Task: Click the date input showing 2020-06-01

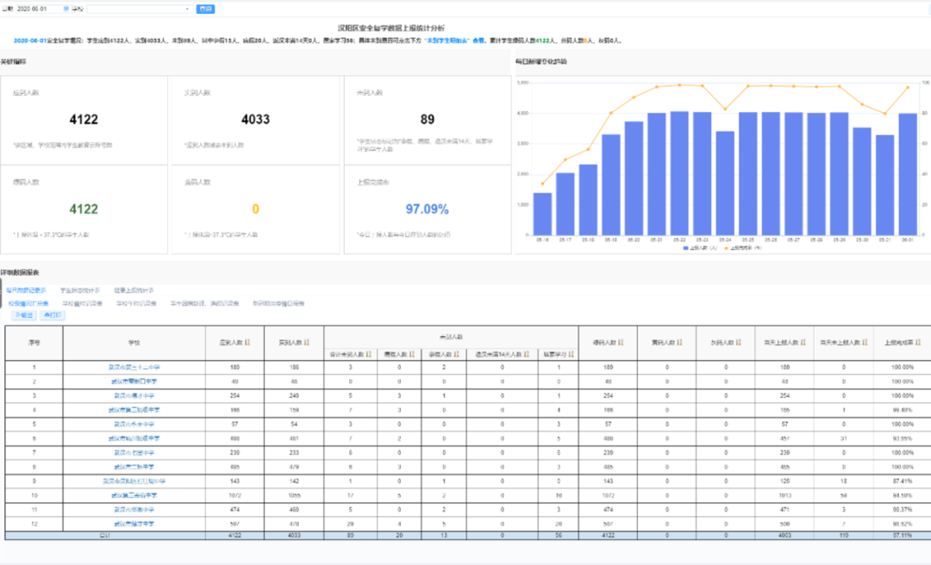Action: [36, 9]
